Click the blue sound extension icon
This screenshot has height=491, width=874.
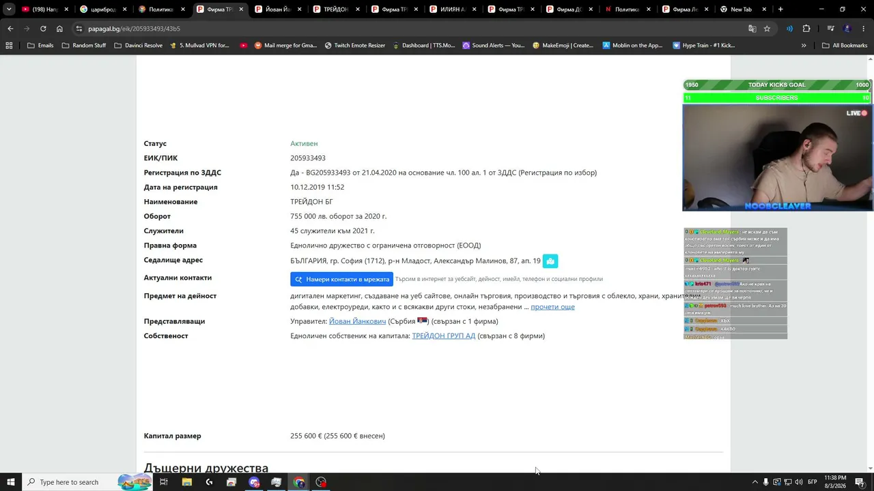(790, 29)
